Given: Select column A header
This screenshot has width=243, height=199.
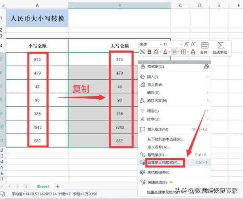Looking at the screenshot, I should click(37, 6).
